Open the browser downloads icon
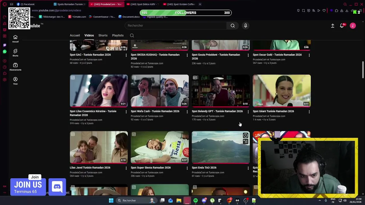 347,11
